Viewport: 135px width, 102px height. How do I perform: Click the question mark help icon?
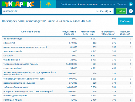[x=131, y=11]
